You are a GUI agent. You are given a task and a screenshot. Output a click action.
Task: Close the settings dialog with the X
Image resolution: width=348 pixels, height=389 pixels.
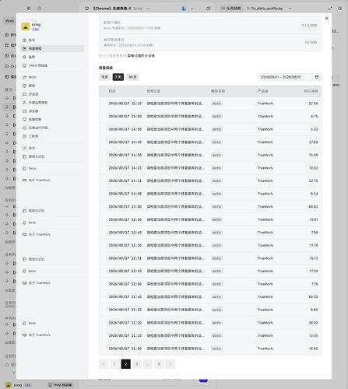coord(327,18)
